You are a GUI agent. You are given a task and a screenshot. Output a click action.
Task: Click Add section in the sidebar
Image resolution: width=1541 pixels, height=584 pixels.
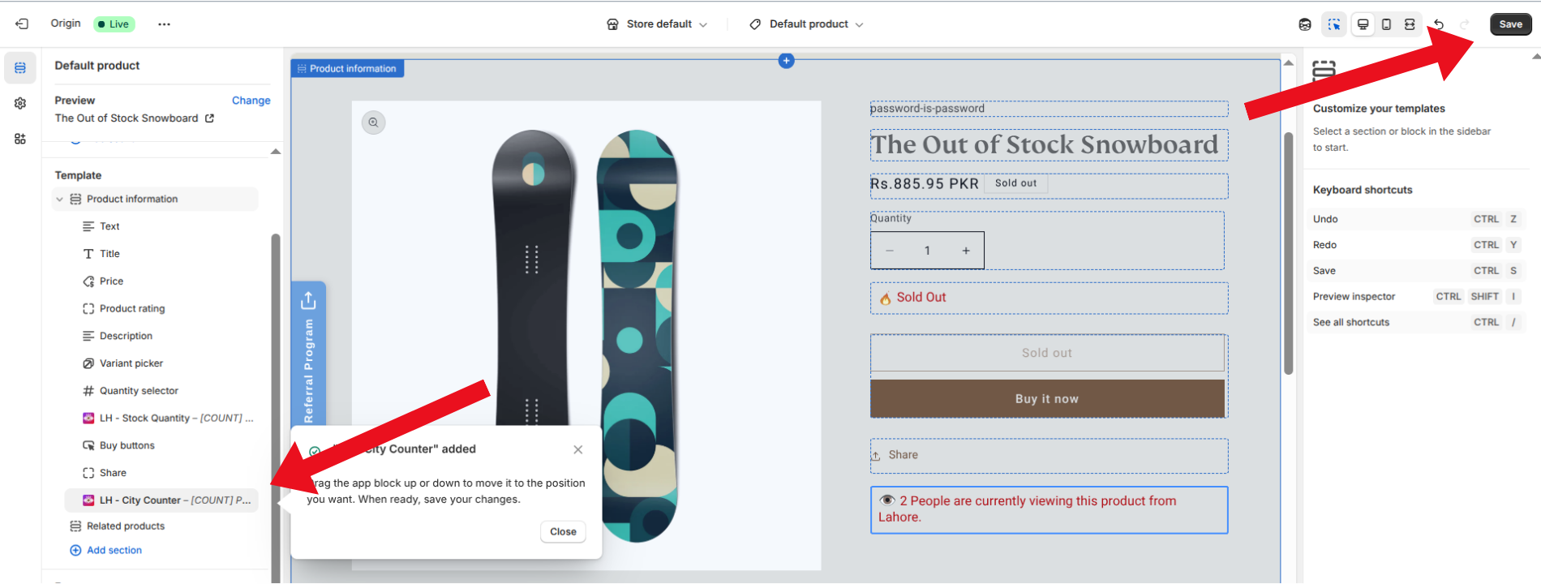click(x=114, y=550)
